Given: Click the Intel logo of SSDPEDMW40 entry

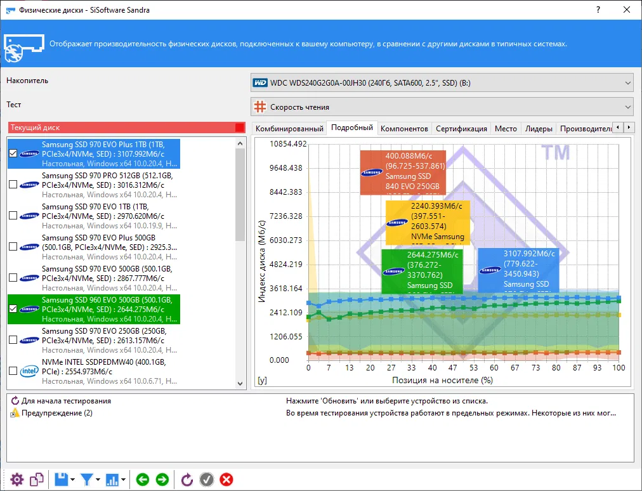Looking at the screenshot, I should (x=29, y=371).
